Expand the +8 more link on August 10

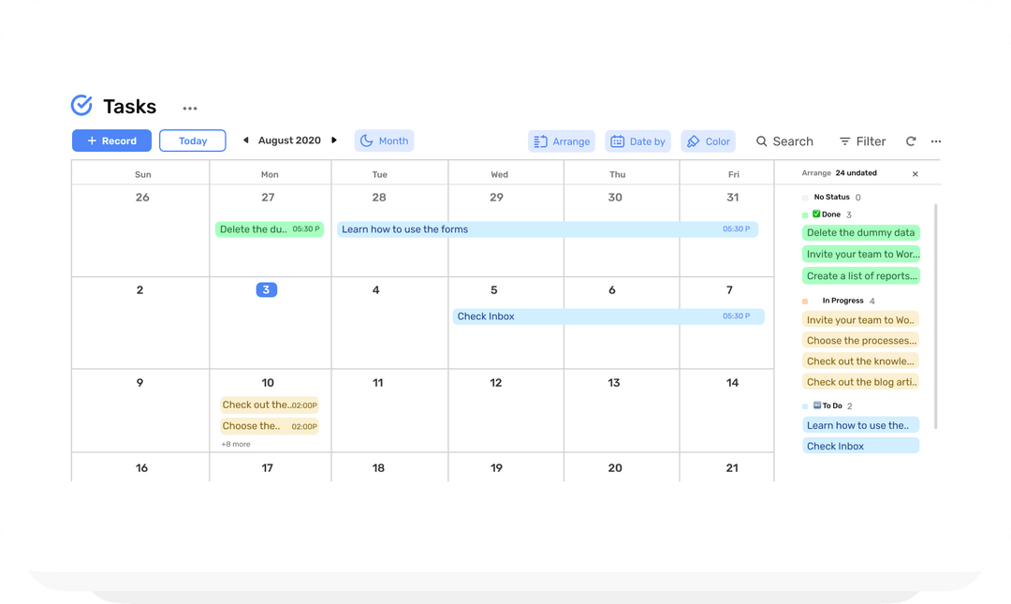[x=235, y=443]
